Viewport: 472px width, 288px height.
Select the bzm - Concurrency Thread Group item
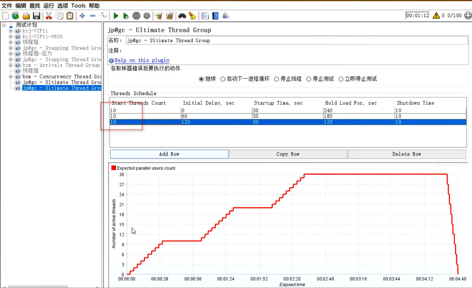(x=62, y=76)
